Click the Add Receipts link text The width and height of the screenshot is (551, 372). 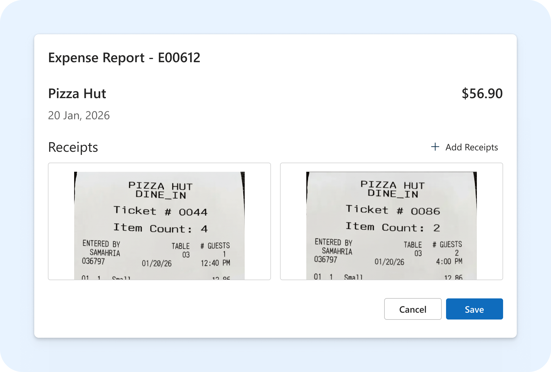pos(471,147)
